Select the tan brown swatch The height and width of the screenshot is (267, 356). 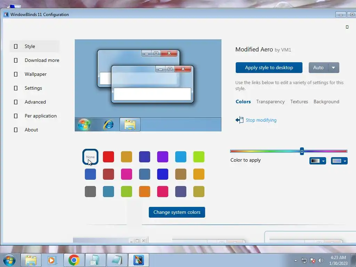pyautogui.click(x=181, y=174)
